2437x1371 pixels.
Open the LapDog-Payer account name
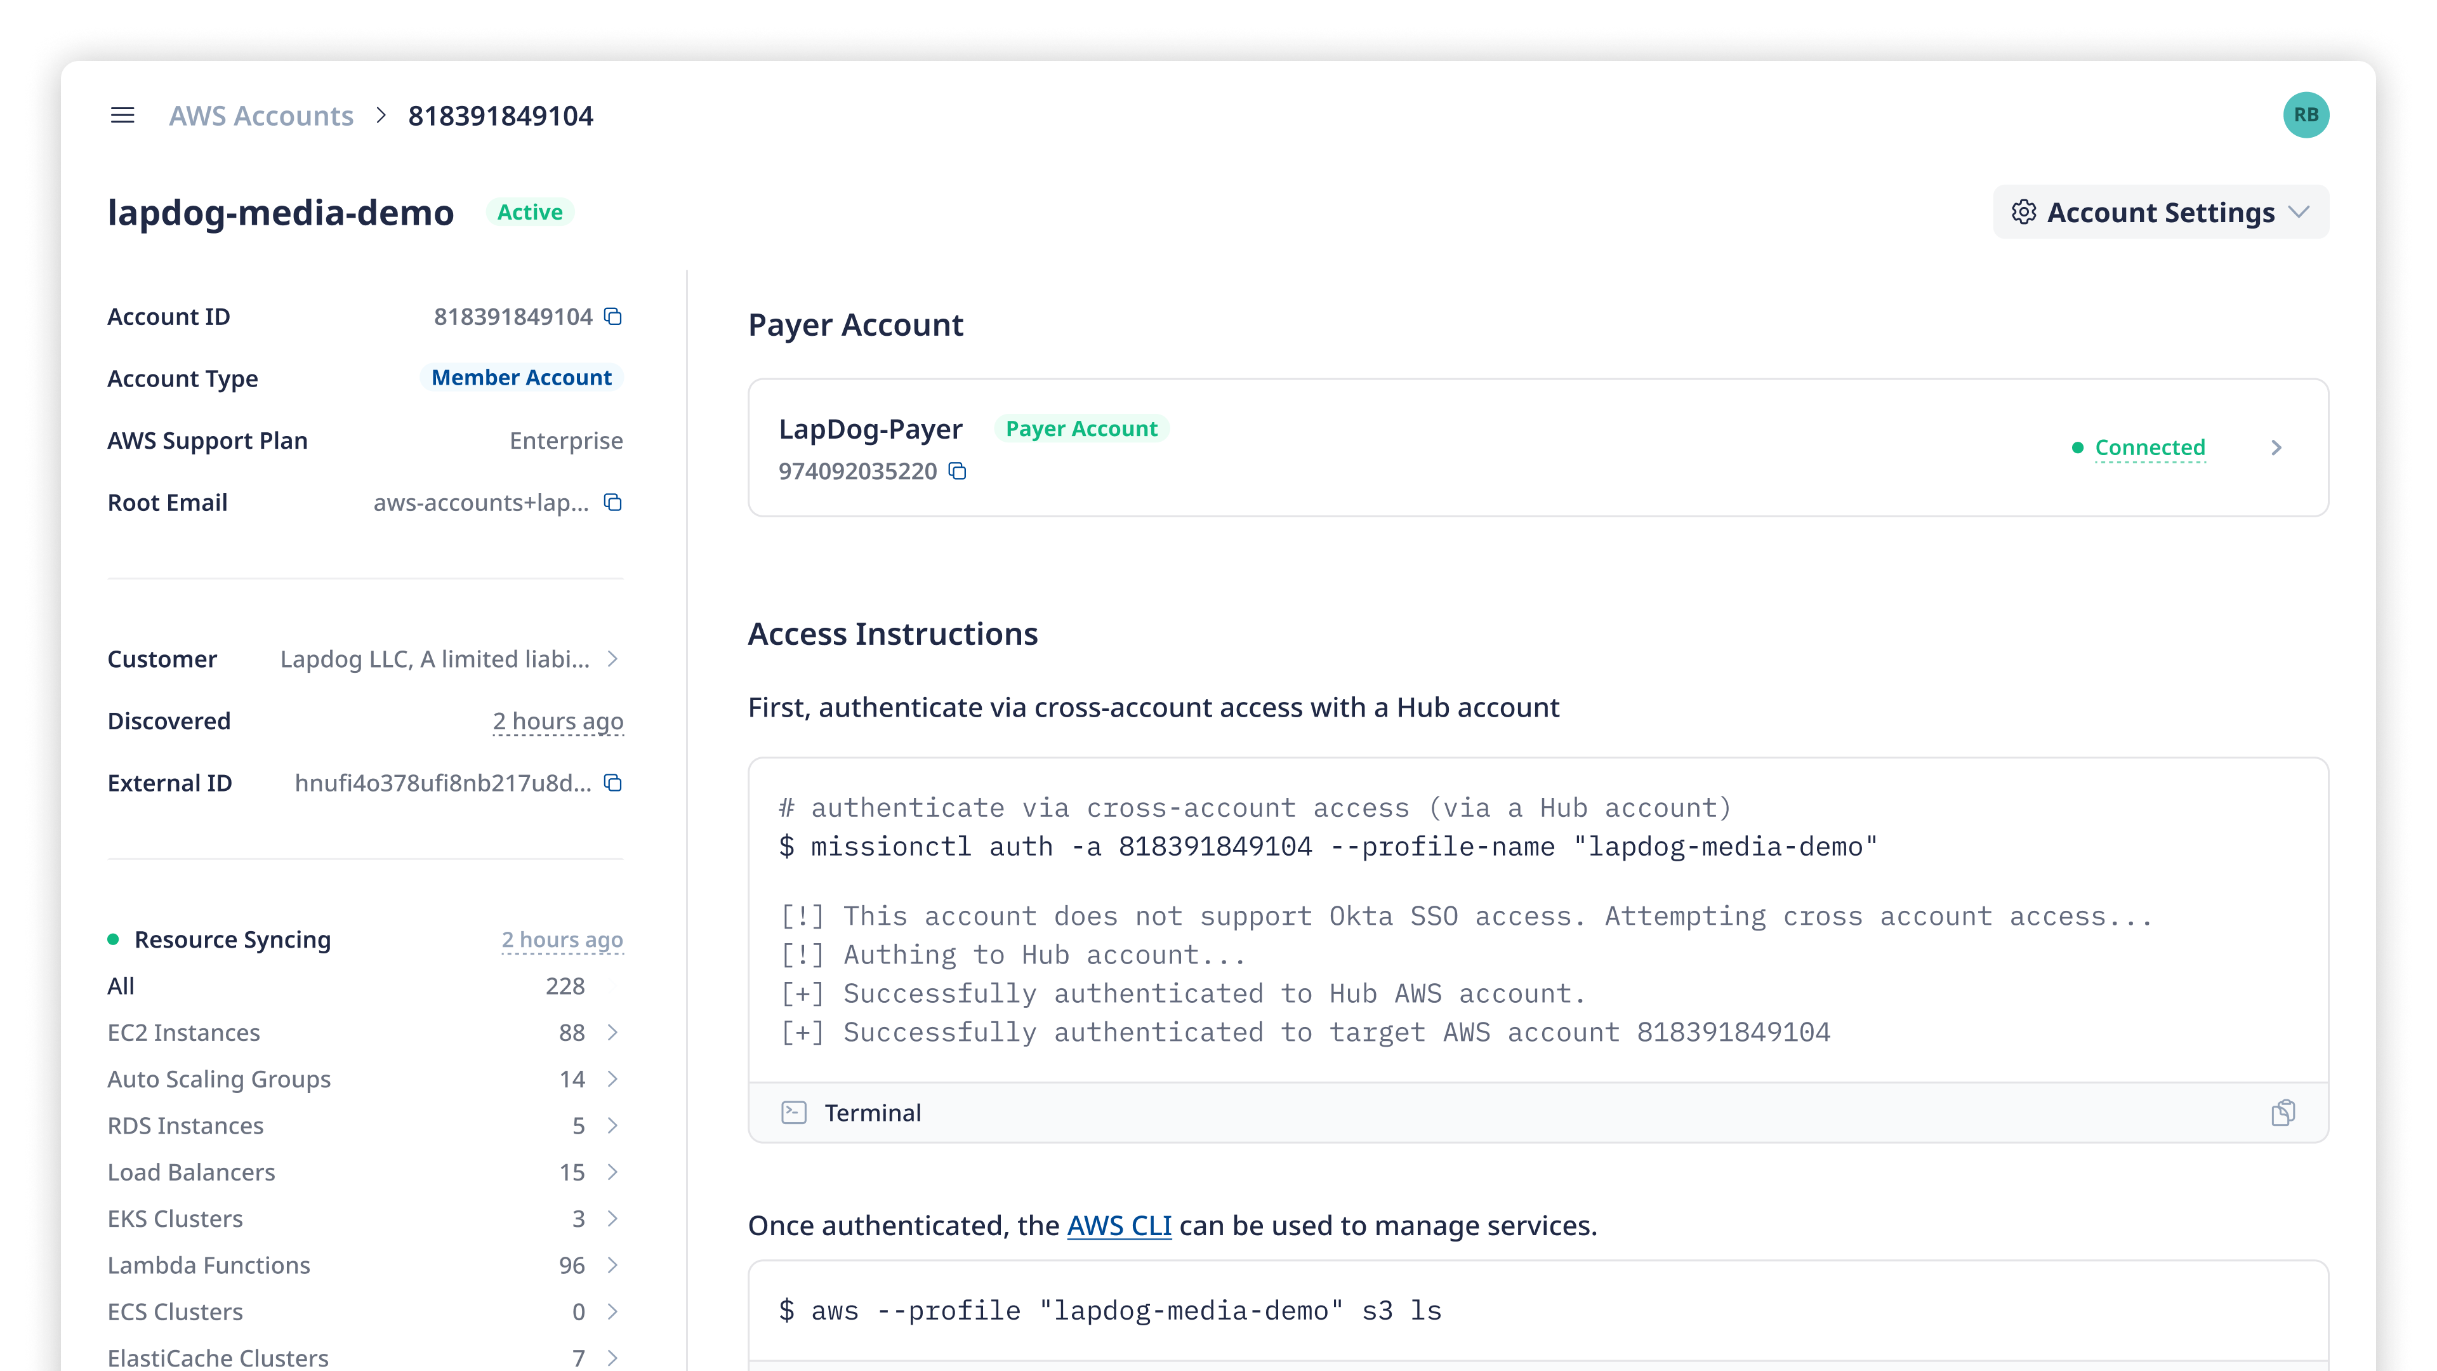coord(870,428)
